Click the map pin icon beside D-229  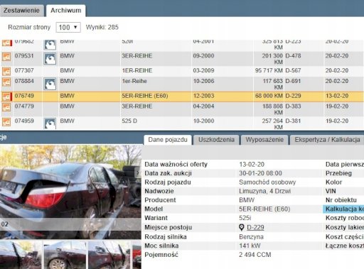pyautogui.click(x=242, y=227)
